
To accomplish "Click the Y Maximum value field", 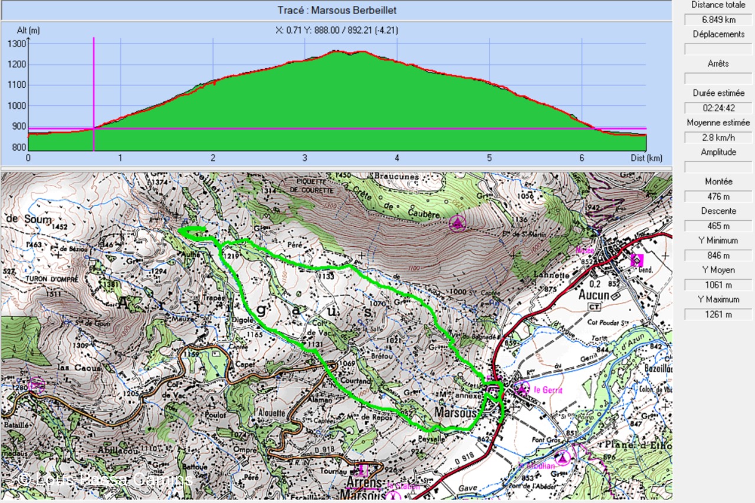I will (718, 314).
